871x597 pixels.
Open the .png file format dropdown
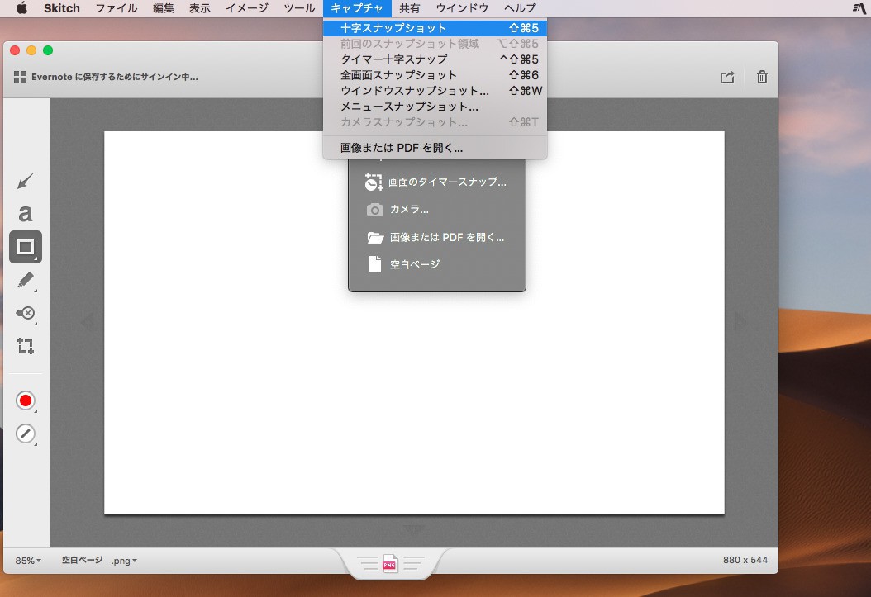coord(124,561)
